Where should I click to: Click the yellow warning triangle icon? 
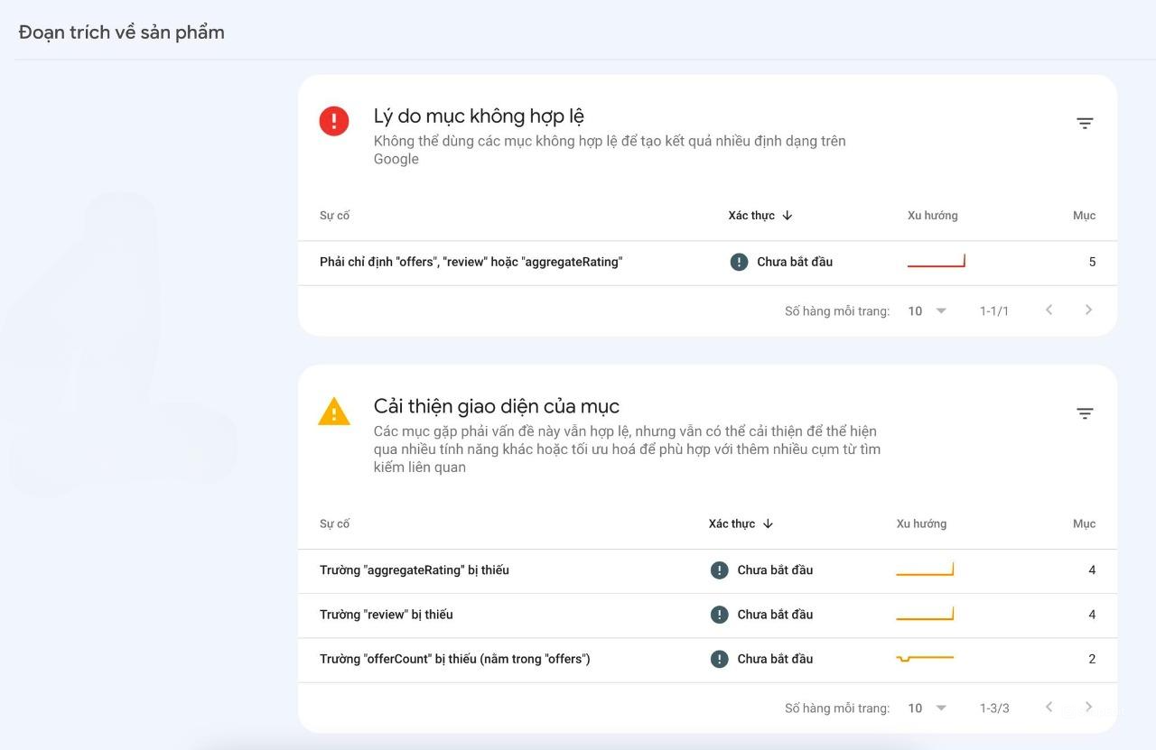(334, 412)
